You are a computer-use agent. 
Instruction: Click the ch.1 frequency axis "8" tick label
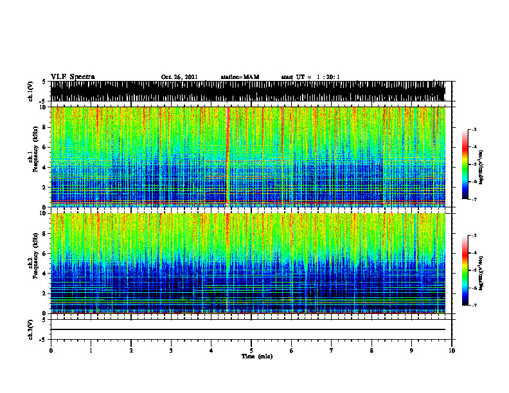[46, 127]
